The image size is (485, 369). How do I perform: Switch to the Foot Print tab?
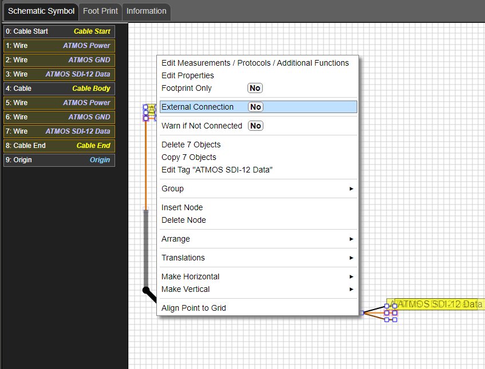pyautogui.click(x=100, y=11)
